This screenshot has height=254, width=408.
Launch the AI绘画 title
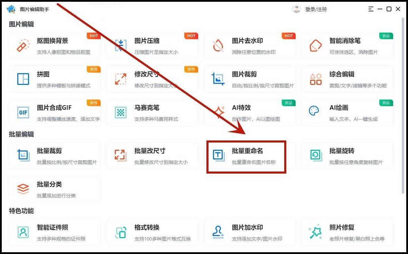(339, 108)
